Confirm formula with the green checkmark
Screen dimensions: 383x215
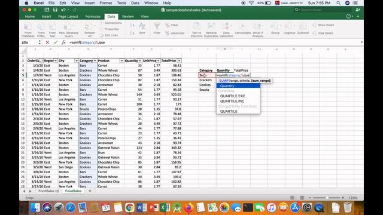pyautogui.click(x=56, y=42)
